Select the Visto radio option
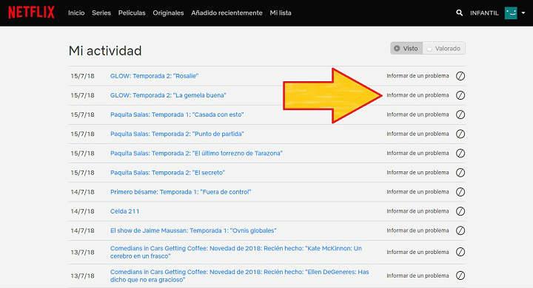The width and height of the screenshot is (533, 288). [x=406, y=49]
